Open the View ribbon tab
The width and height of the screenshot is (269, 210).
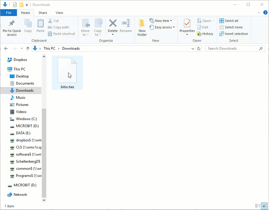pos(59,13)
